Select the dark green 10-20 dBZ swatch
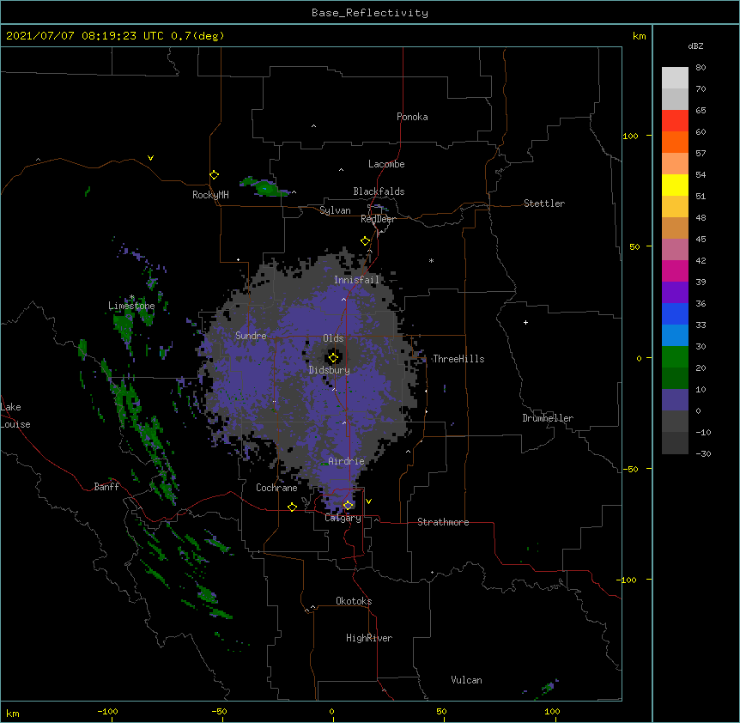The width and height of the screenshot is (740, 723). 675,379
